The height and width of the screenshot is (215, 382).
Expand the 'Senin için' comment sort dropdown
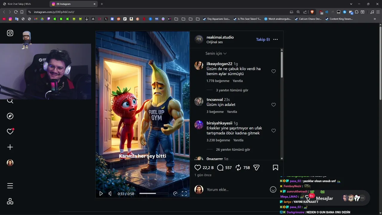click(x=216, y=53)
